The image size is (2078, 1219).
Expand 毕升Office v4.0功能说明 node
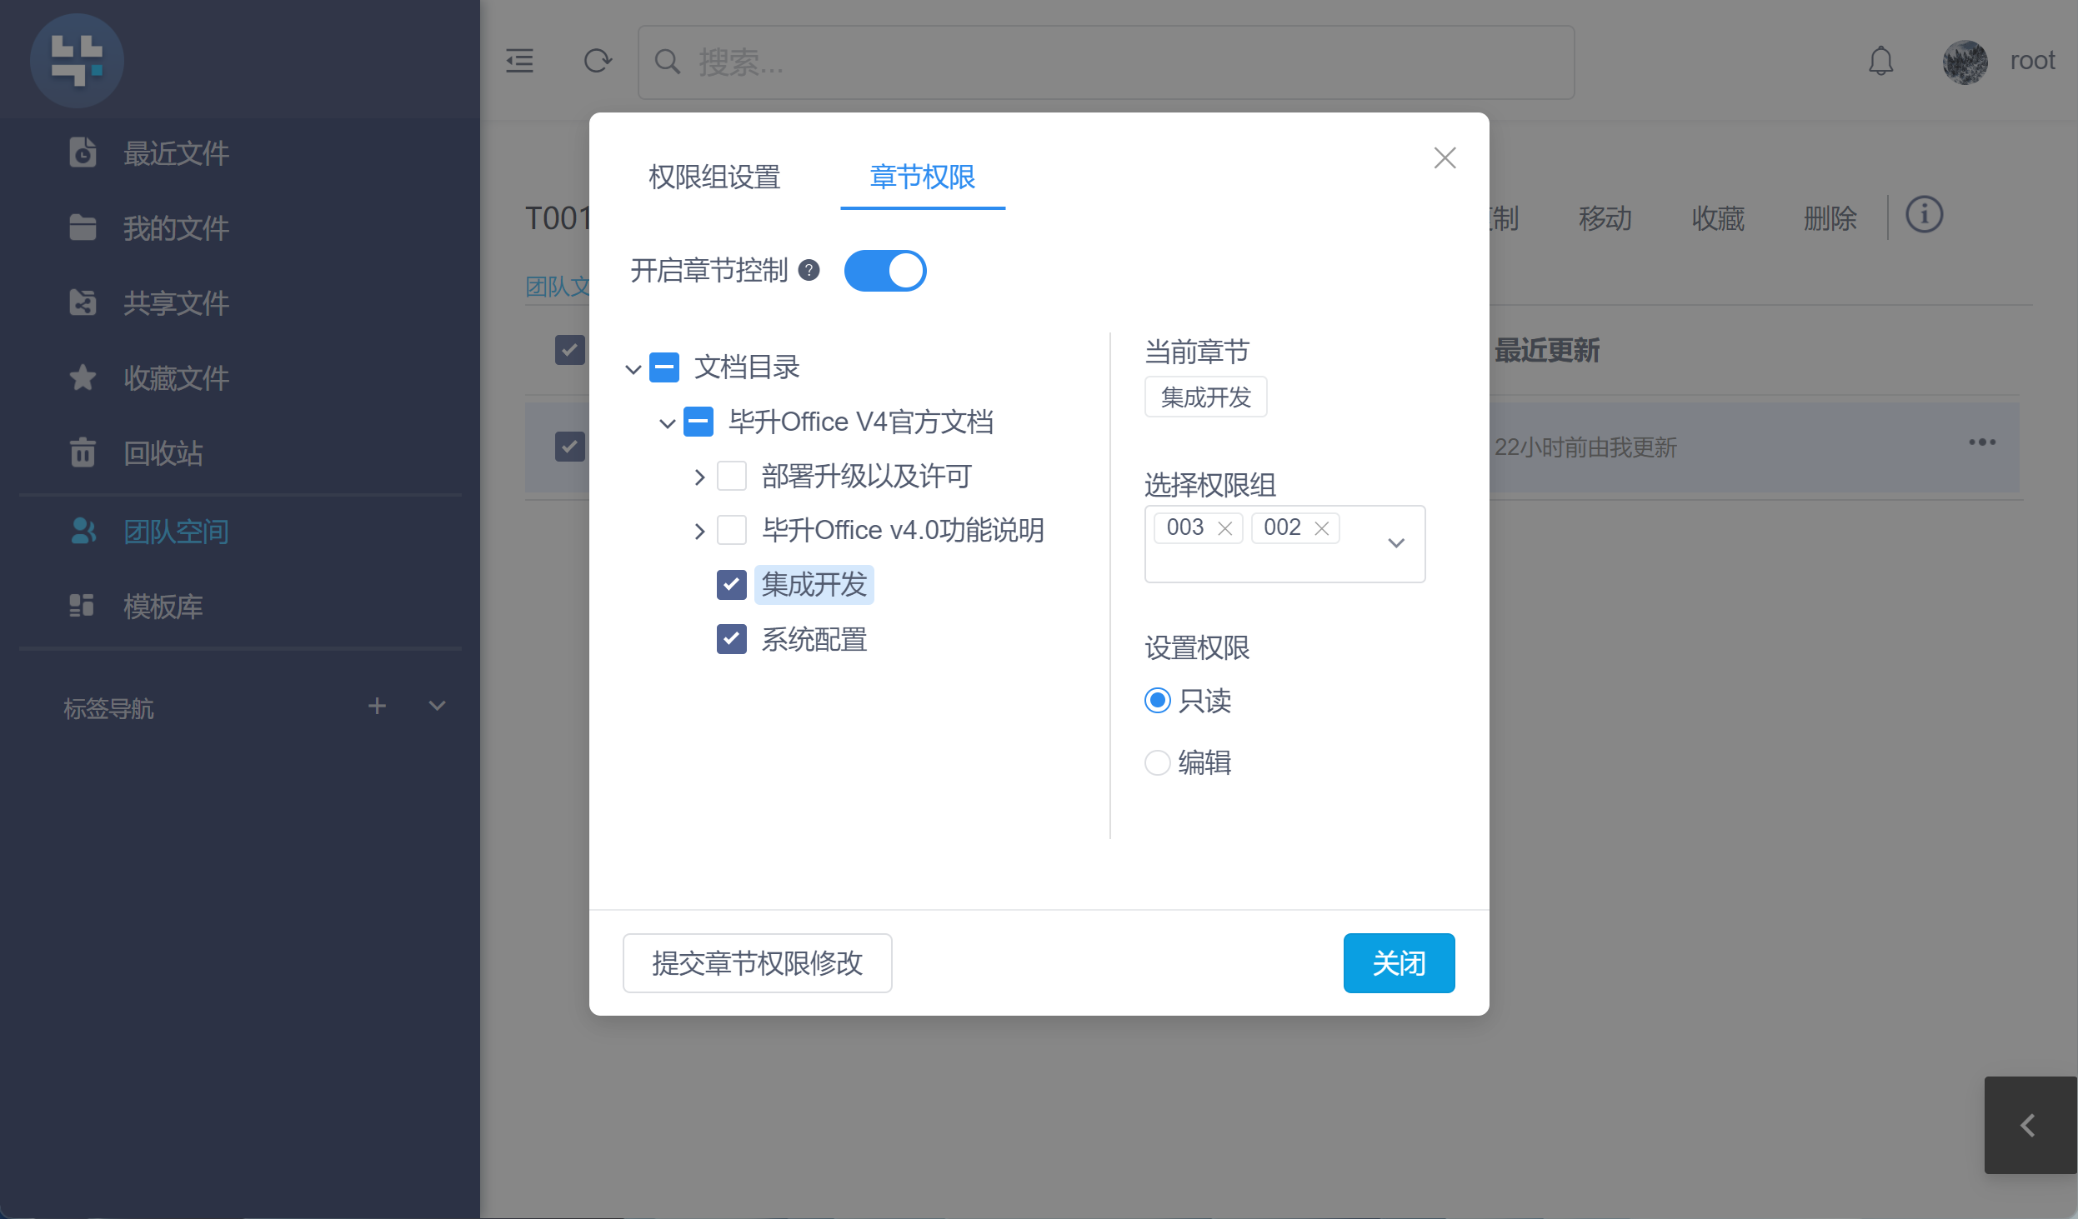coord(699,531)
